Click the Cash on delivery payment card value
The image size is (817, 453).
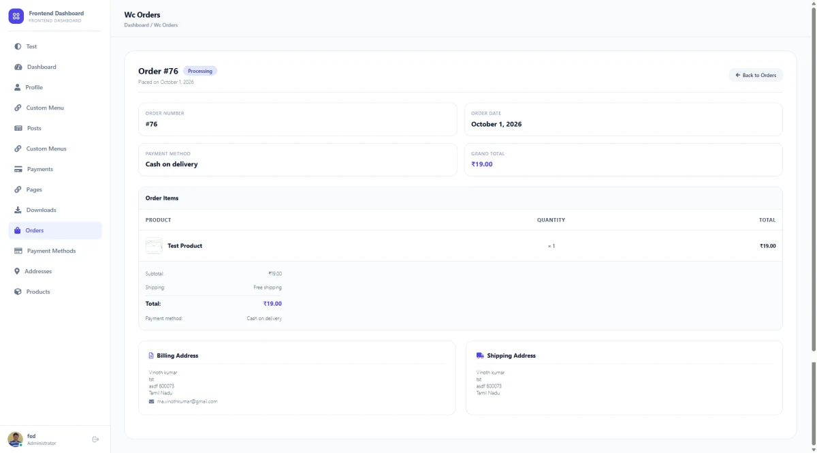point(172,164)
